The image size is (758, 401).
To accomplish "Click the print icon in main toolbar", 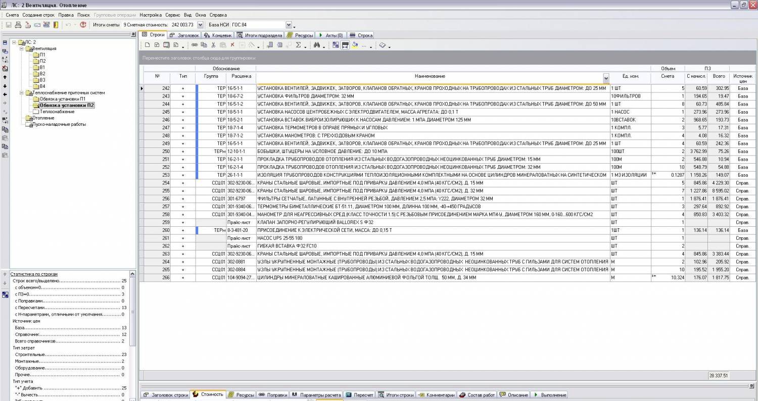I will pyautogui.click(x=18, y=25).
